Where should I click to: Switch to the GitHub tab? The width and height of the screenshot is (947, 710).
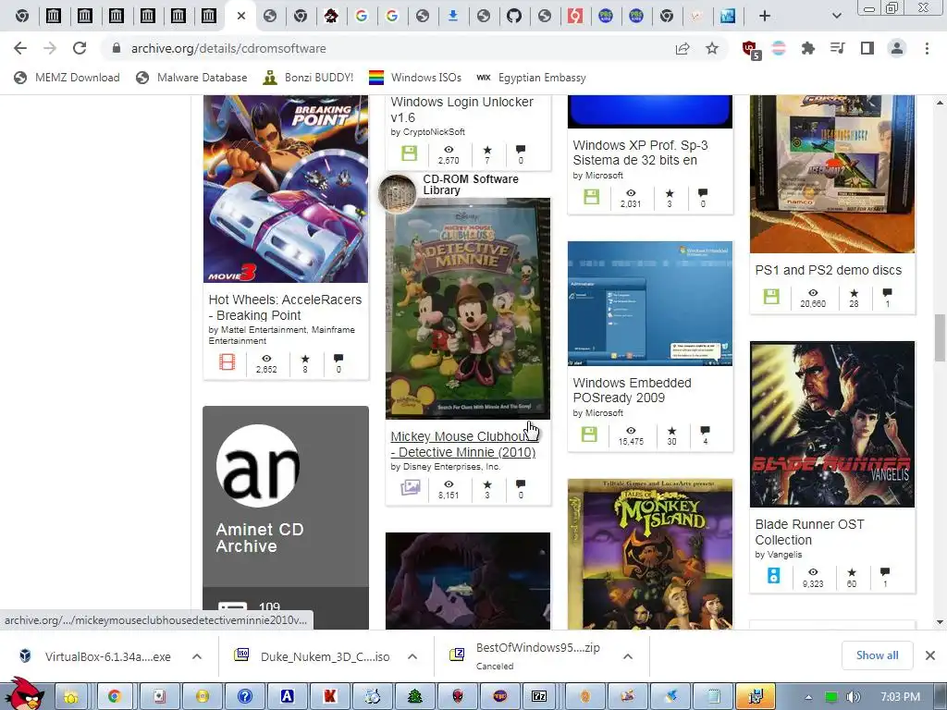[514, 17]
